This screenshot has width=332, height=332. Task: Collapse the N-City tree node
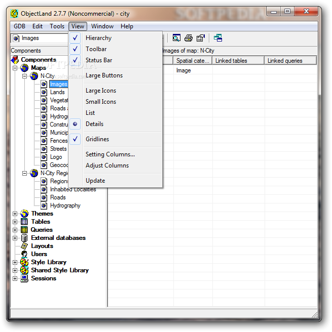coord(25,76)
